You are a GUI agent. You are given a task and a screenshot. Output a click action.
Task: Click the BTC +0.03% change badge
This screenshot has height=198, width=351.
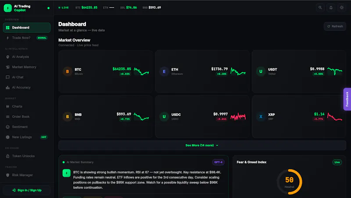pos(125,74)
